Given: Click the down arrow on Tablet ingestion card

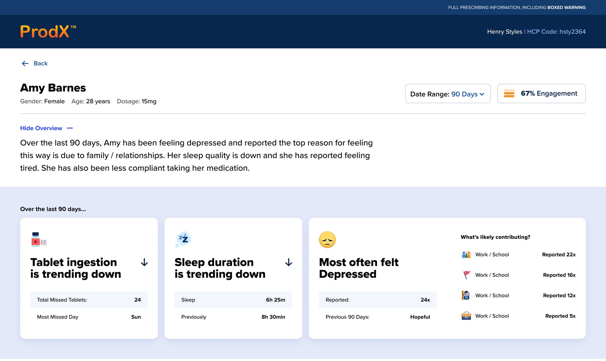Looking at the screenshot, I should point(144,262).
